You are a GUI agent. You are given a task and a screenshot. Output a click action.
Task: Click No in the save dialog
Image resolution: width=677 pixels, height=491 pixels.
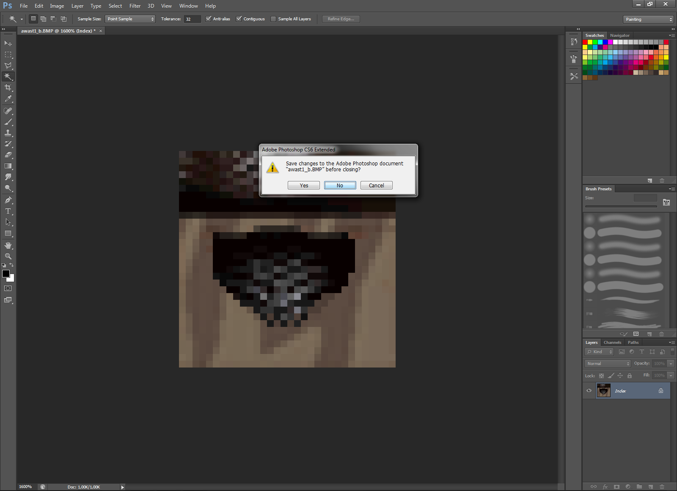tap(340, 186)
